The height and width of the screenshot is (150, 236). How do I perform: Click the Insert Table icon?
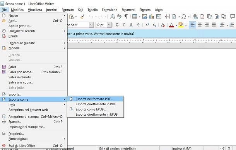click(135, 17)
